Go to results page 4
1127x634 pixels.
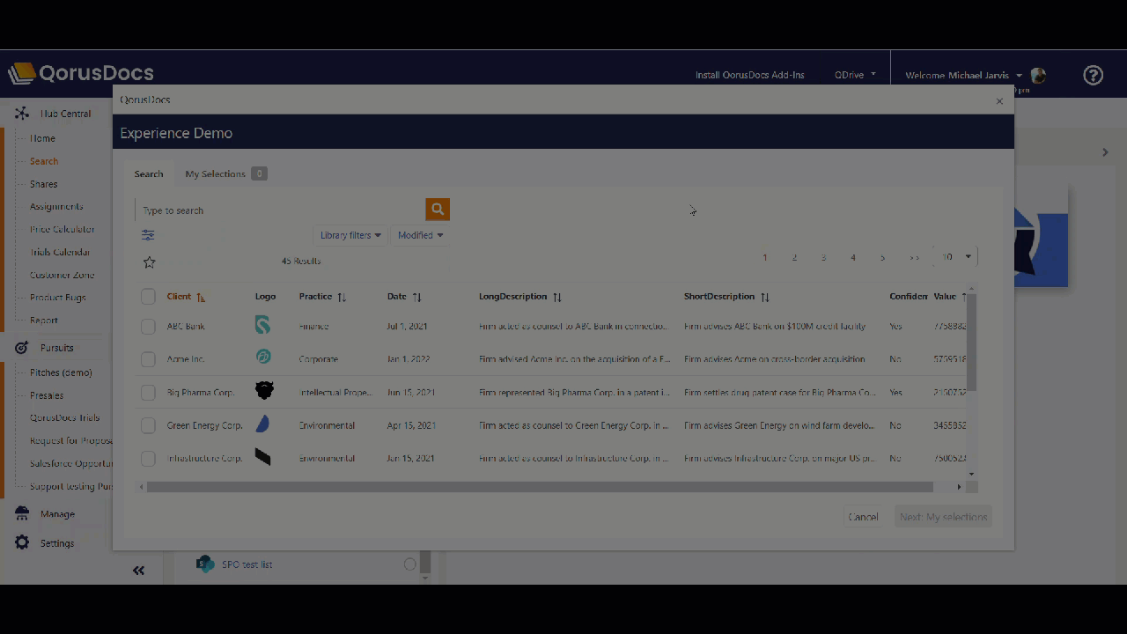[852, 257]
